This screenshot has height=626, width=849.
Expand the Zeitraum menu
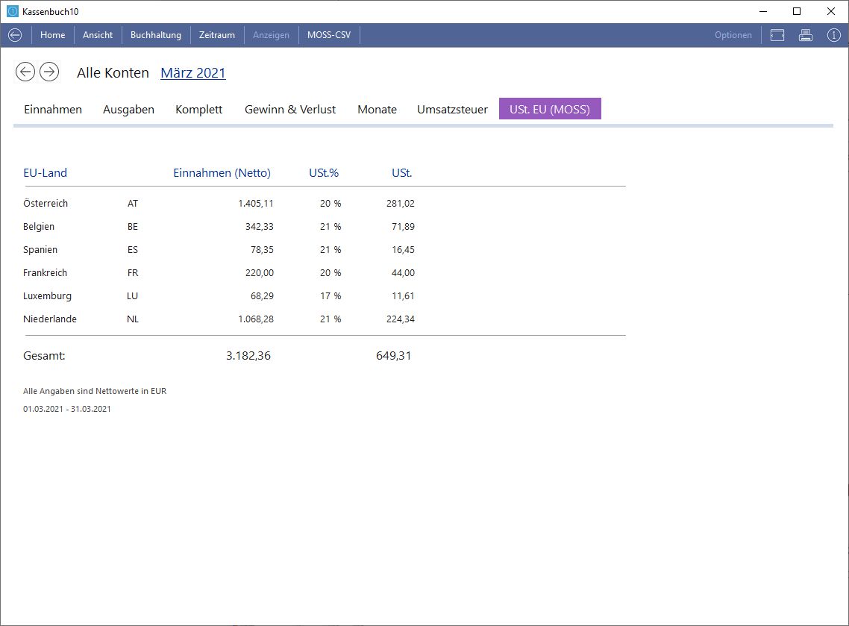click(216, 35)
